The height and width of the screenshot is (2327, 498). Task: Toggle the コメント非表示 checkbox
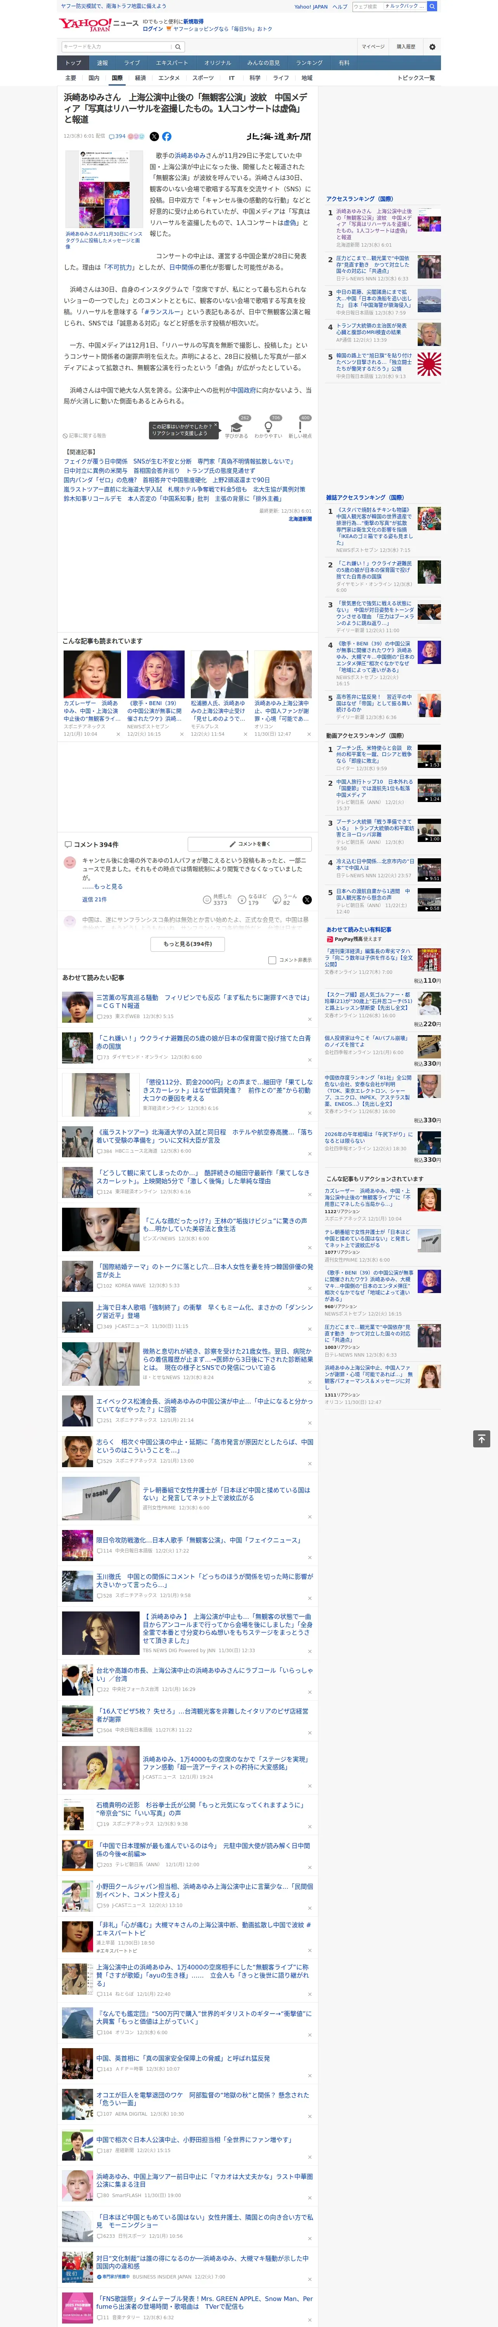(x=272, y=960)
